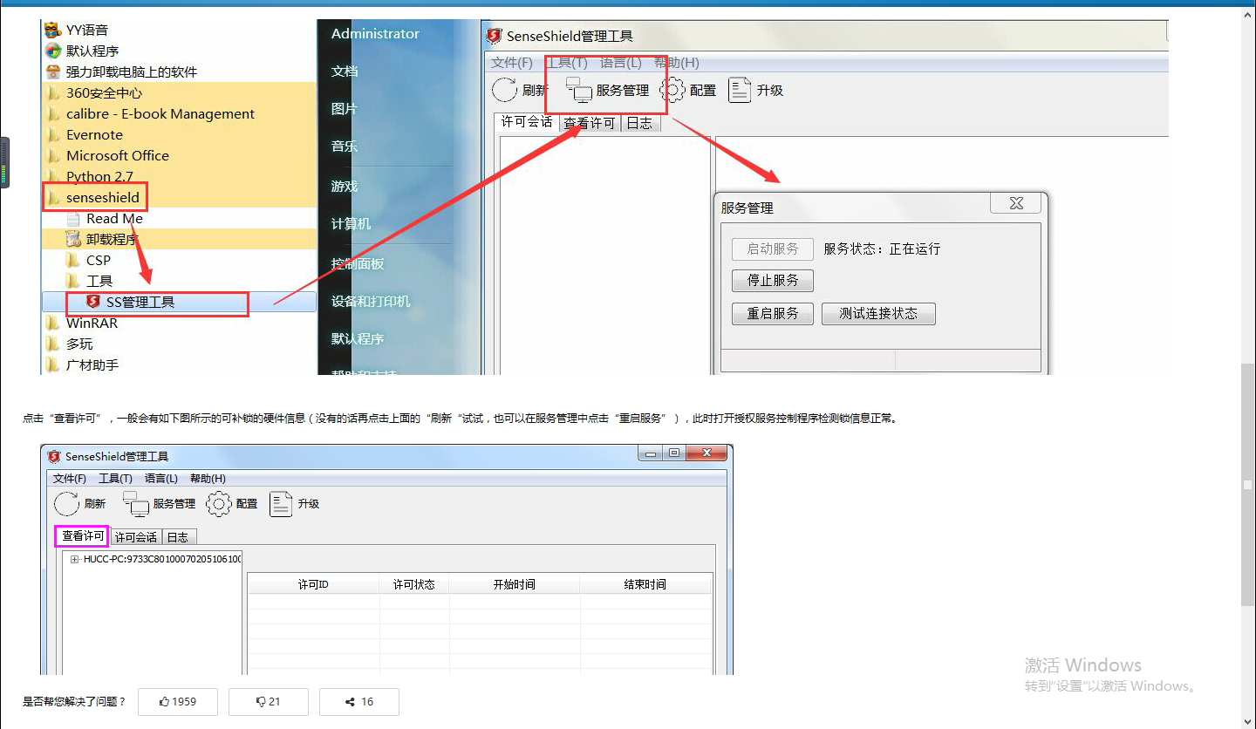Viewport: 1256px width, 729px height.
Task: Expand the HUCC-PC tree node
Action: 75,559
